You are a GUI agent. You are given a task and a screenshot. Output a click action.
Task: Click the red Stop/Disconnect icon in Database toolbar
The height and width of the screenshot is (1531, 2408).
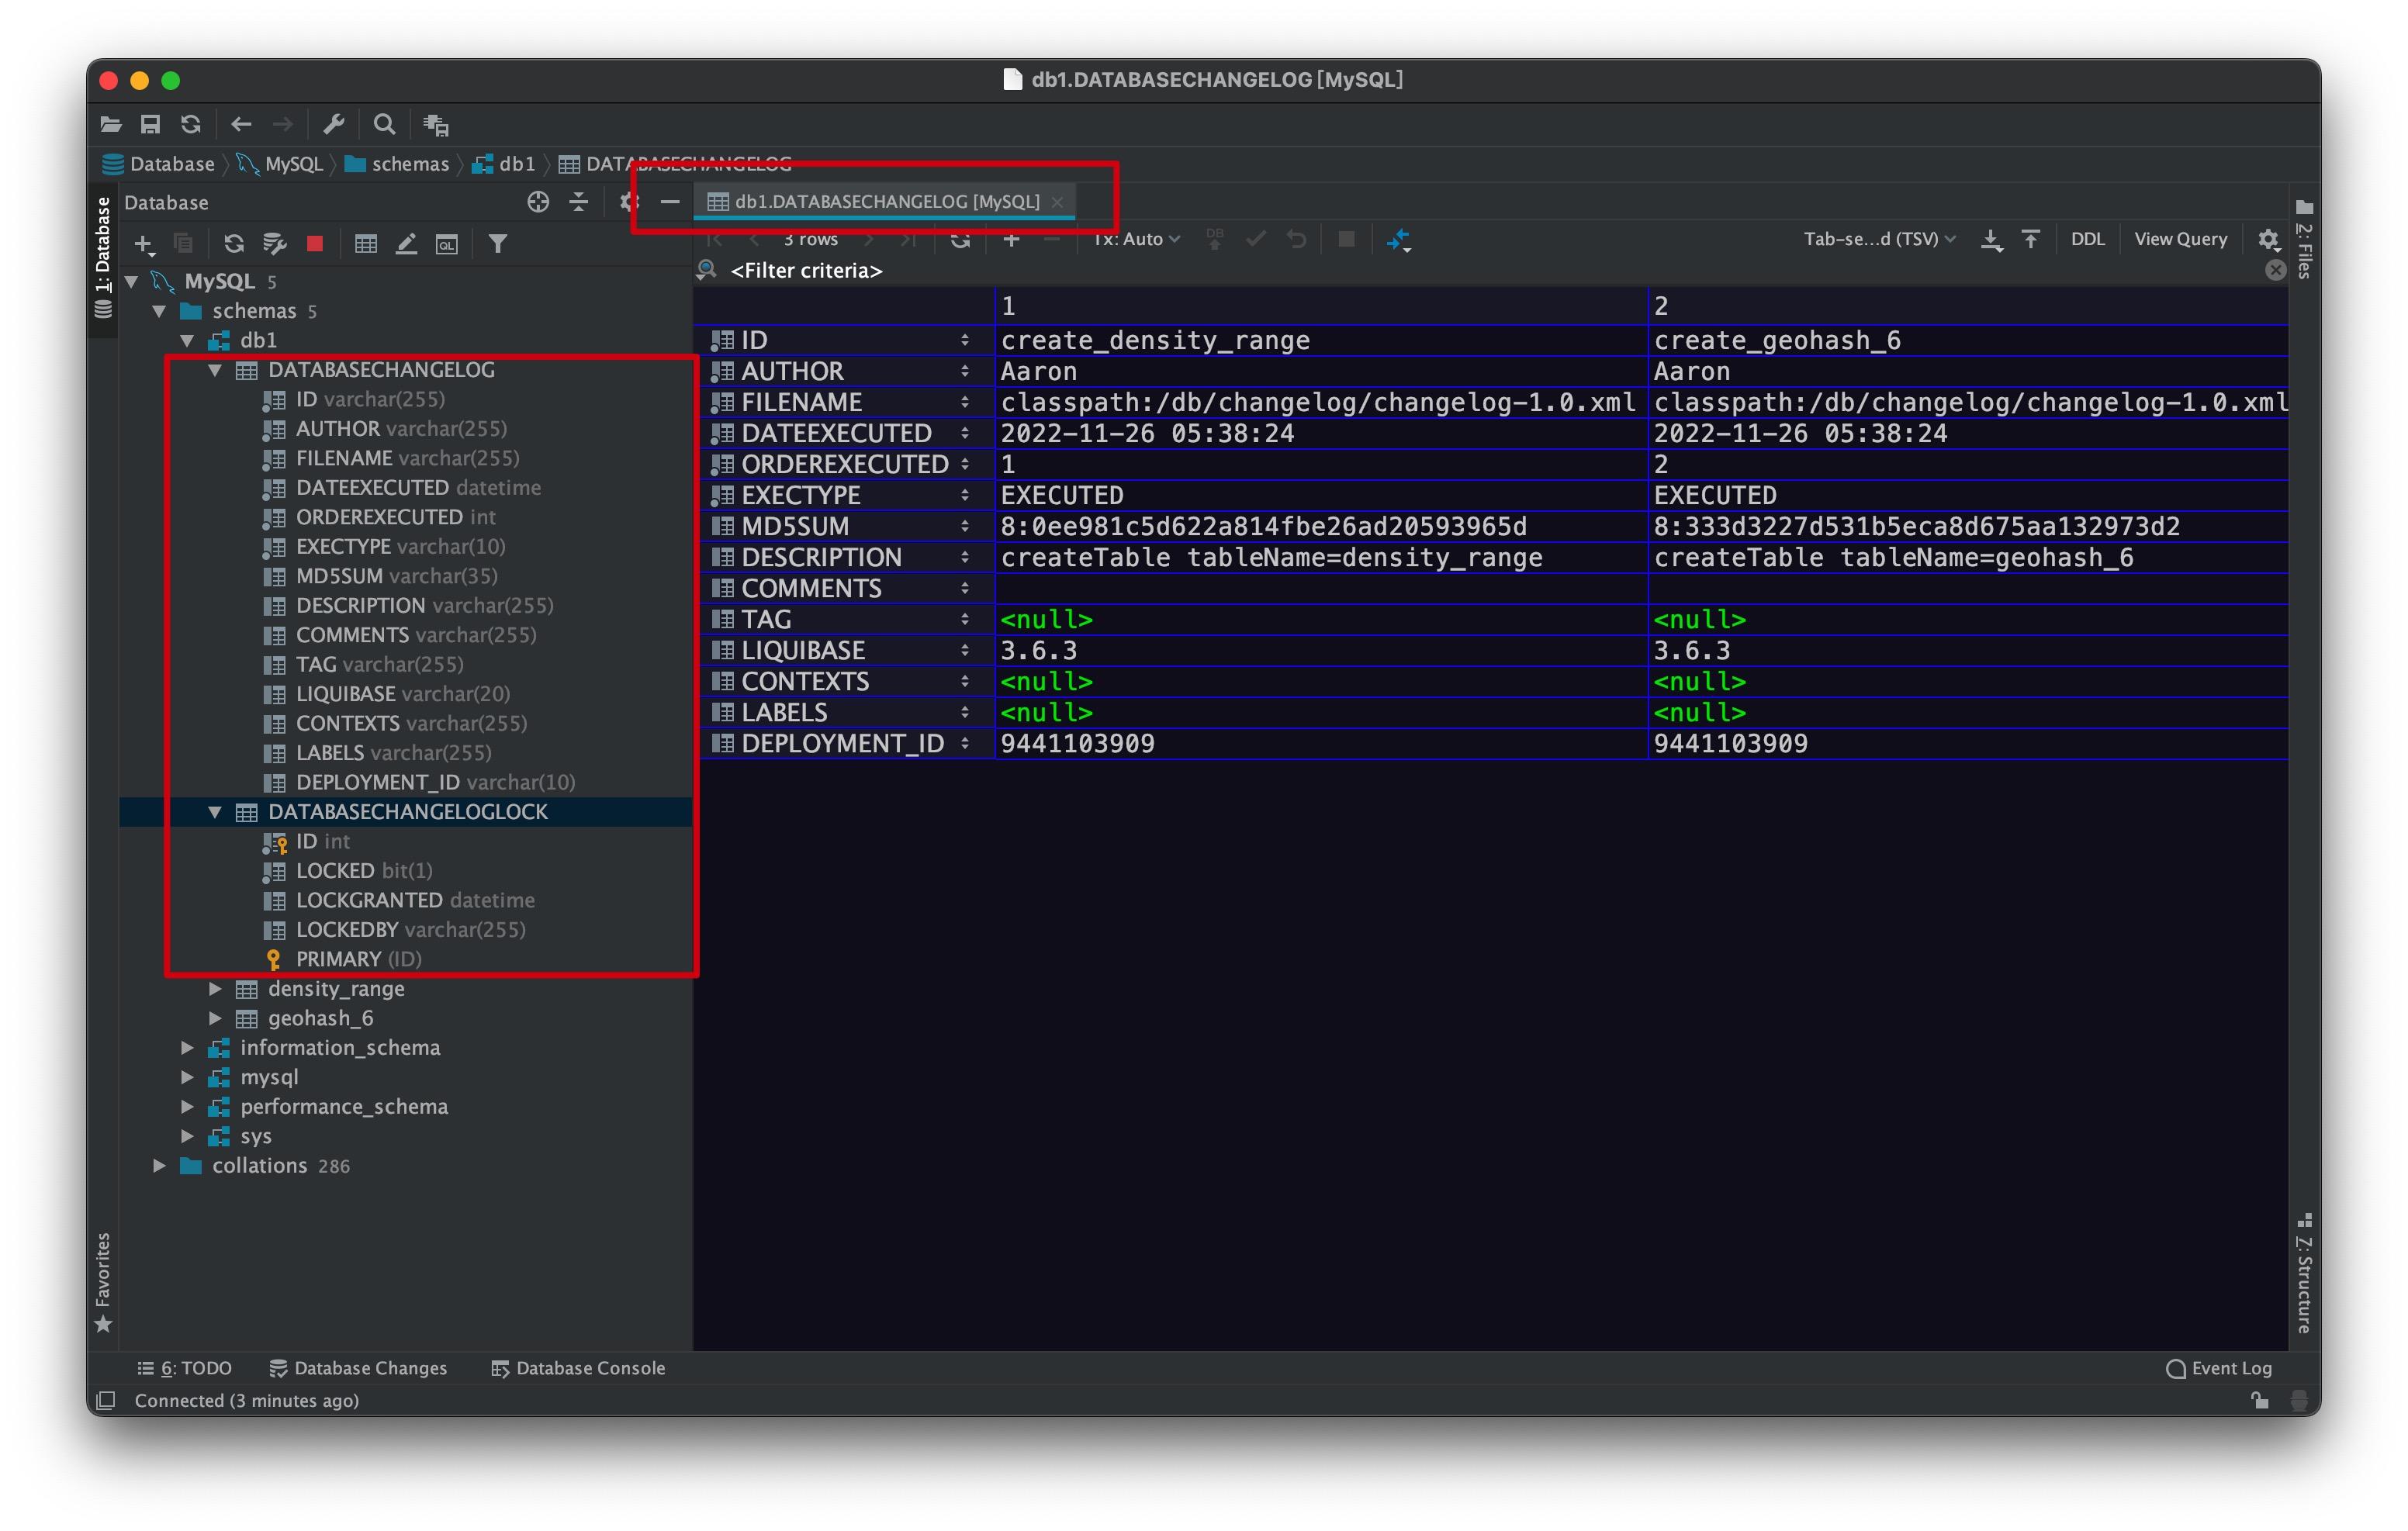pyautogui.click(x=315, y=244)
